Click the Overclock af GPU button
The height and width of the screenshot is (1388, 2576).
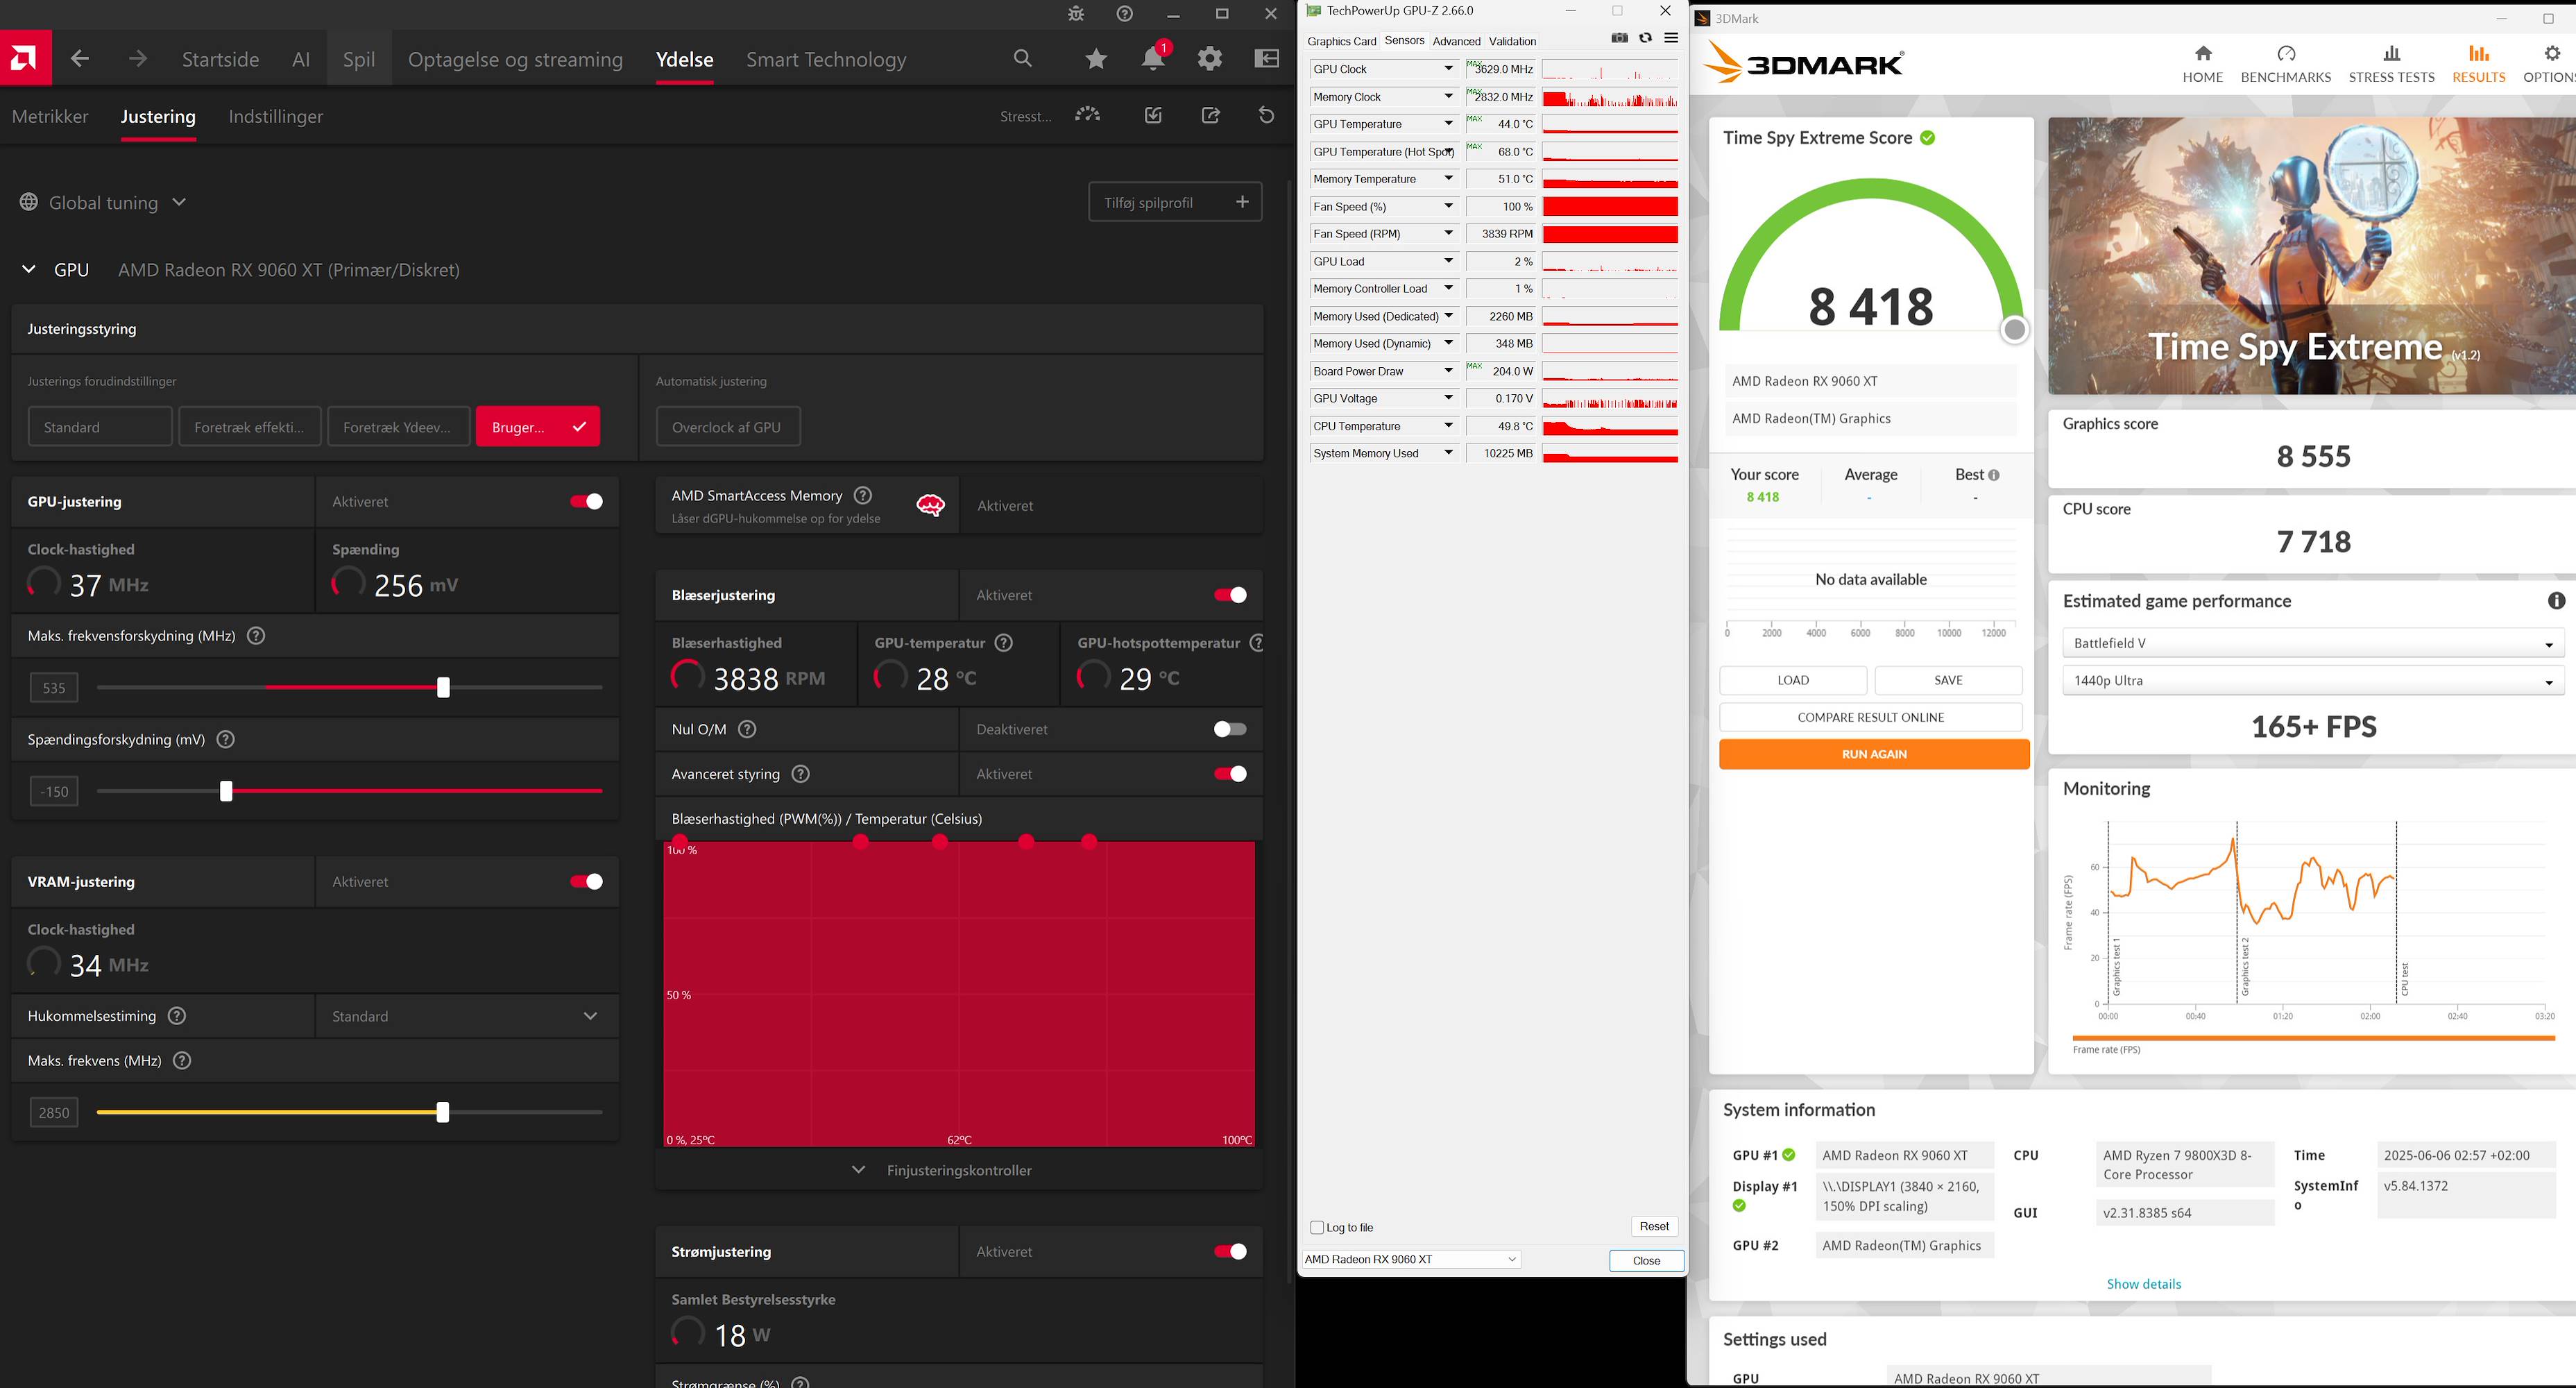click(x=728, y=427)
